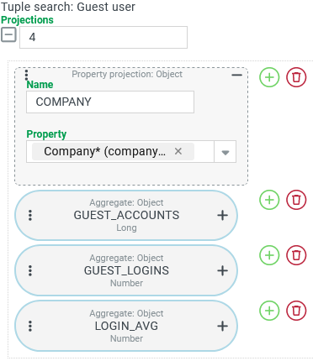Image resolution: width=313 pixels, height=361 pixels.
Task: Open the Property dropdown arrow
Action: (x=225, y=152)
